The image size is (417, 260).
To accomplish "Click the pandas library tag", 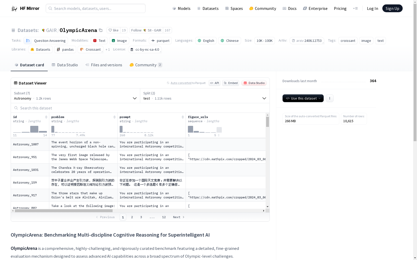I will click(65, 49).
